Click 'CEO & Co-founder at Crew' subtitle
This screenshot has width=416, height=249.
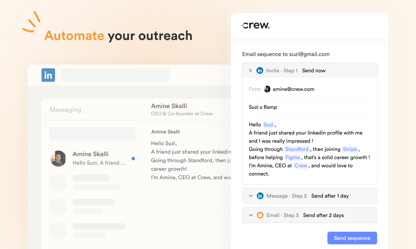(x=182, y=114)
